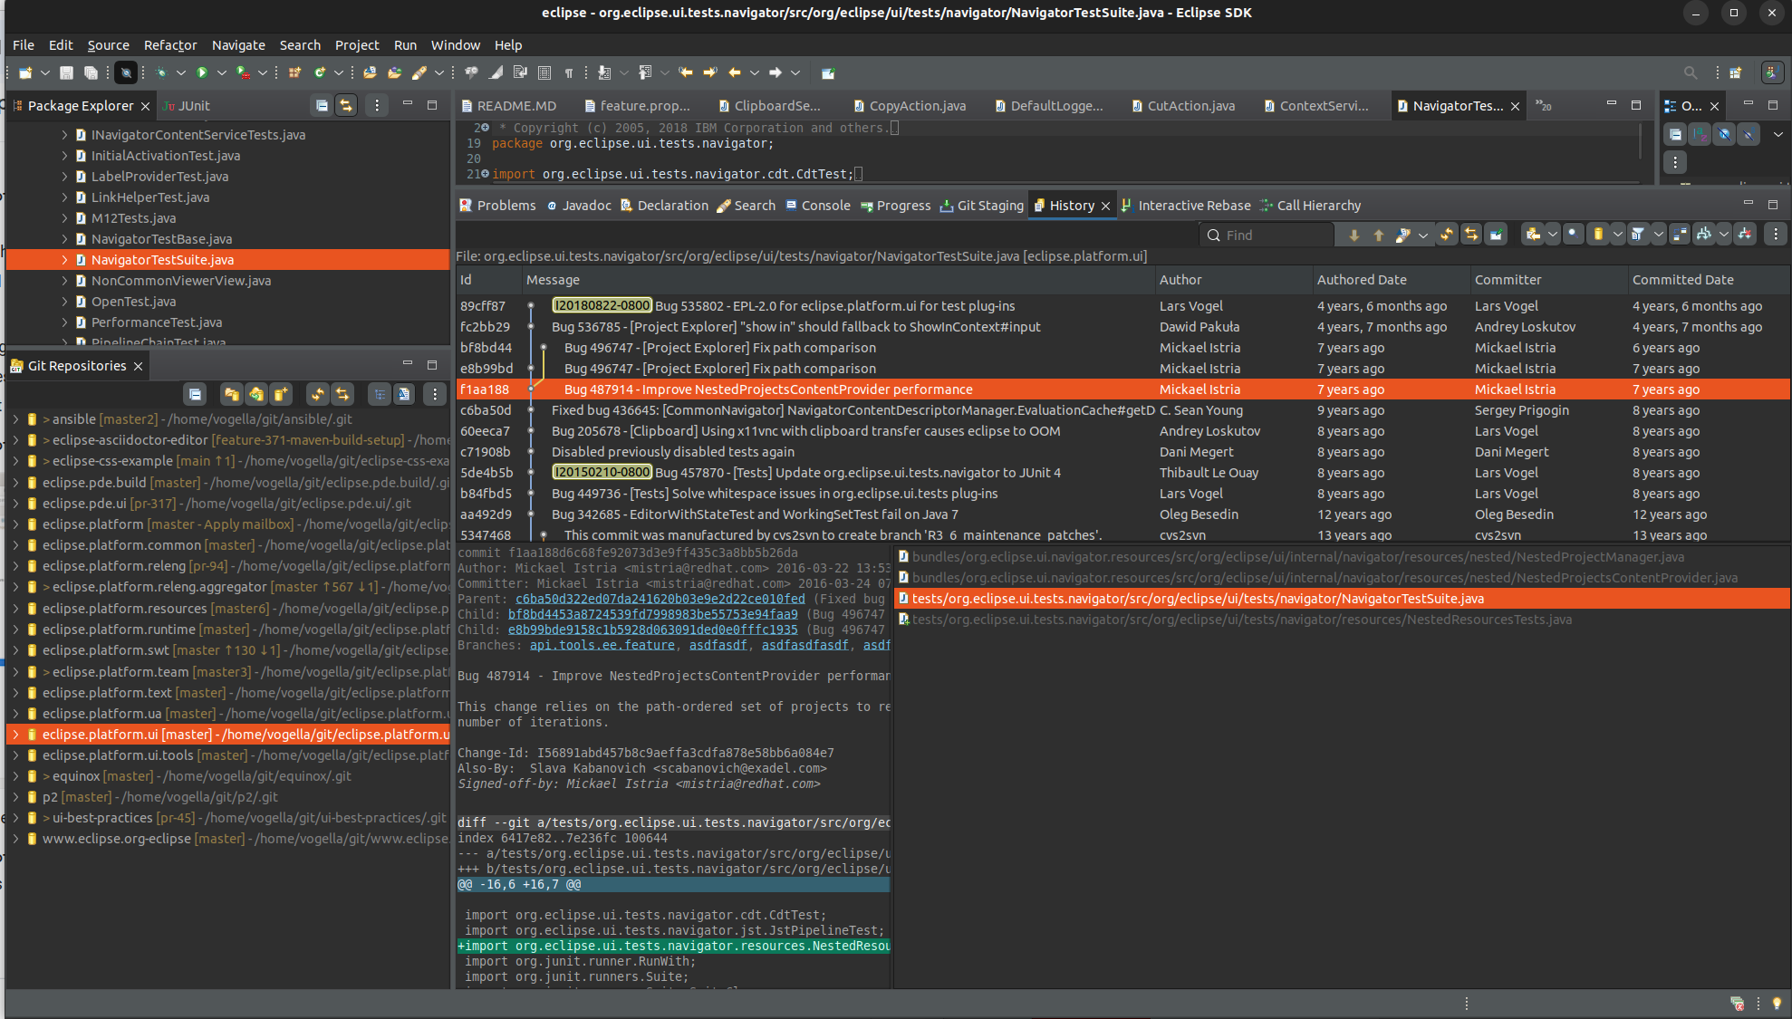The width and height of the screenshot is (1792, 1019).
Task: Create a new Git repository via toolbar icon
Action: 282,394
